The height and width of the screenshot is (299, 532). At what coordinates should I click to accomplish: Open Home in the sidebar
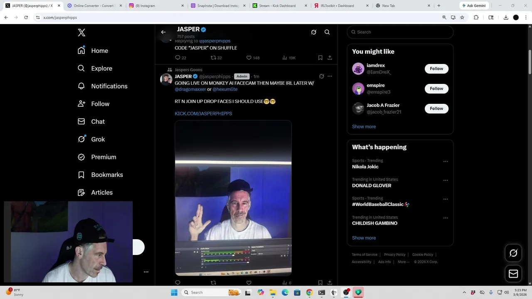(x=93, y=51)
